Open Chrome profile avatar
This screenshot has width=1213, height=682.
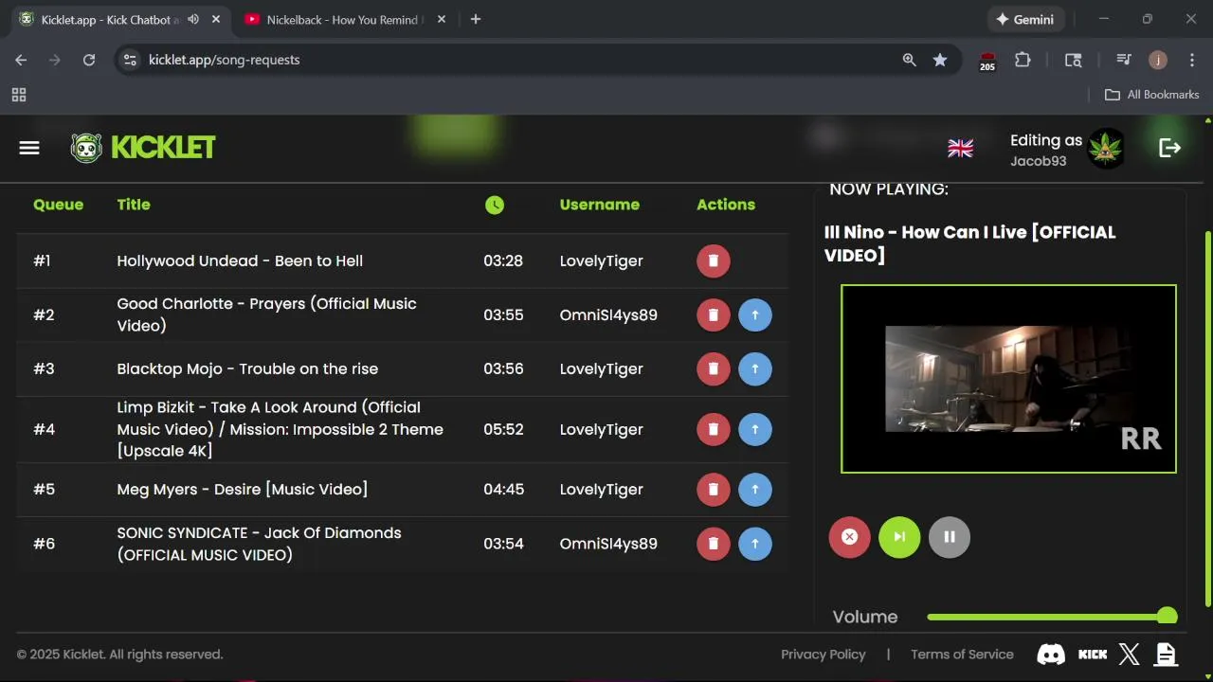[x=1158, y=60]
